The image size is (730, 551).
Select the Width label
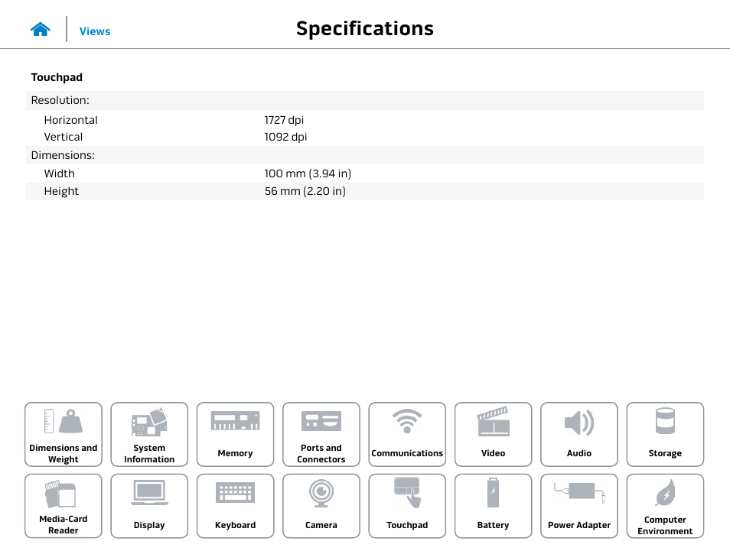tap(59, 173)
